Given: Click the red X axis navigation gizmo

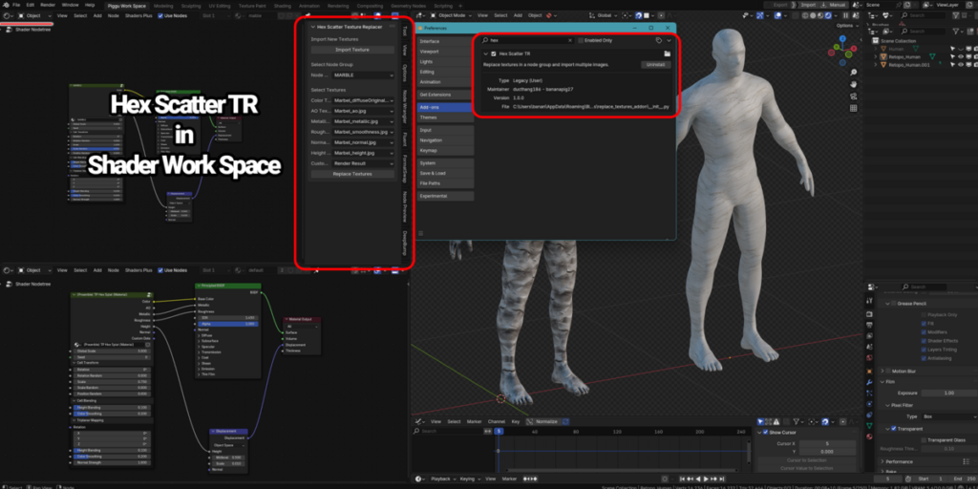Looking at the screenshot, I should [855, 50].
